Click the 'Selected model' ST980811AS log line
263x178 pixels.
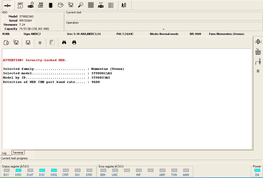point(58,73)
